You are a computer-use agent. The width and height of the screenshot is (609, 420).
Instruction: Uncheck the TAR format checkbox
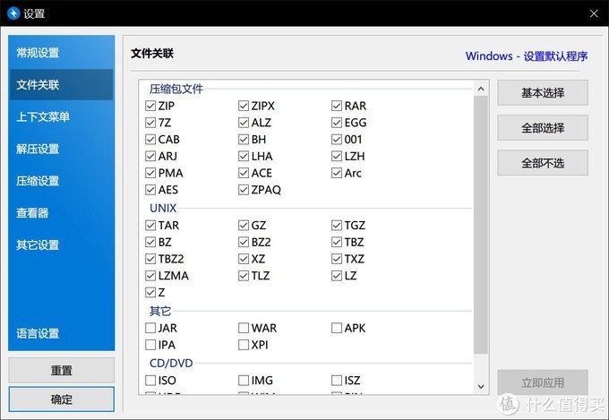[150, 226]
